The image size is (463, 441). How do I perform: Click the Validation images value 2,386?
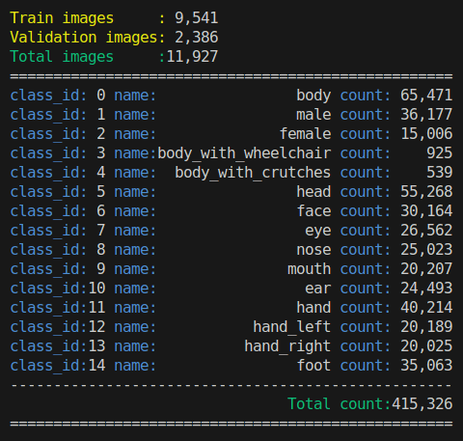pyautogui.click(x=197, y=38)
